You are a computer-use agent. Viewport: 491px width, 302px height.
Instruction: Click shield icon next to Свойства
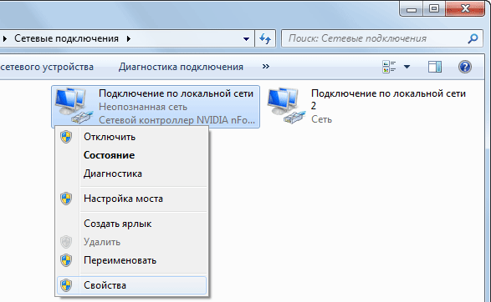coord(66,284)
